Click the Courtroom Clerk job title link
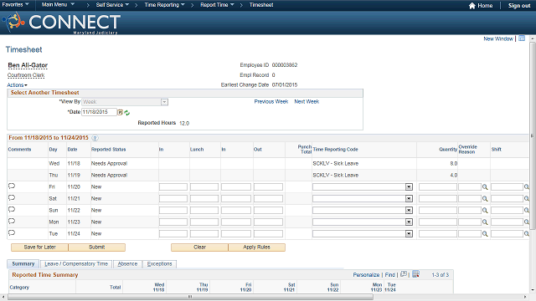Screen dimensions: 536x301 point(26,75)
